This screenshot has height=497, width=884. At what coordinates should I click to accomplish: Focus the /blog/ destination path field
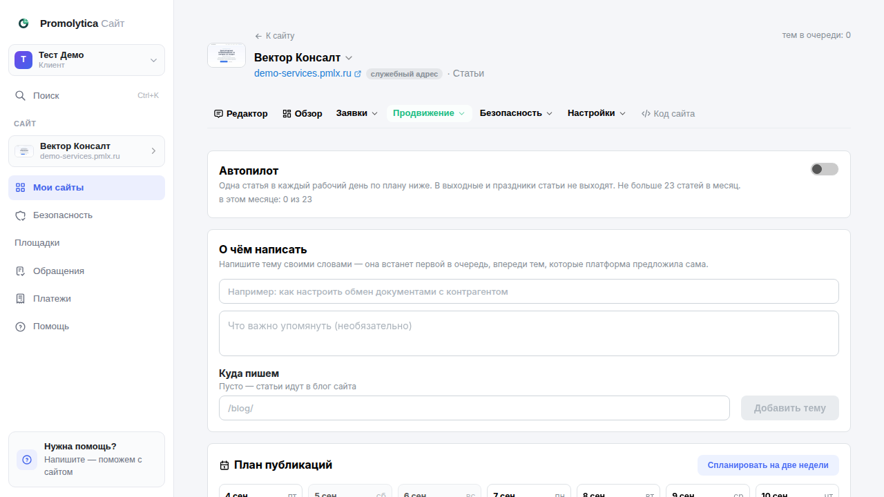point(474,408)
